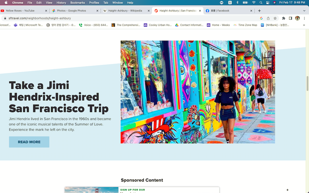Toggle the Chrome side panel icon
309x193 pixels.
point(290,18)
